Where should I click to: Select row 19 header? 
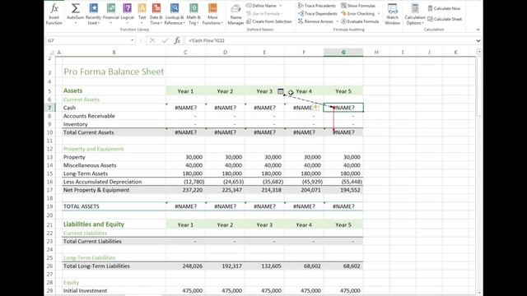[49, 206]
